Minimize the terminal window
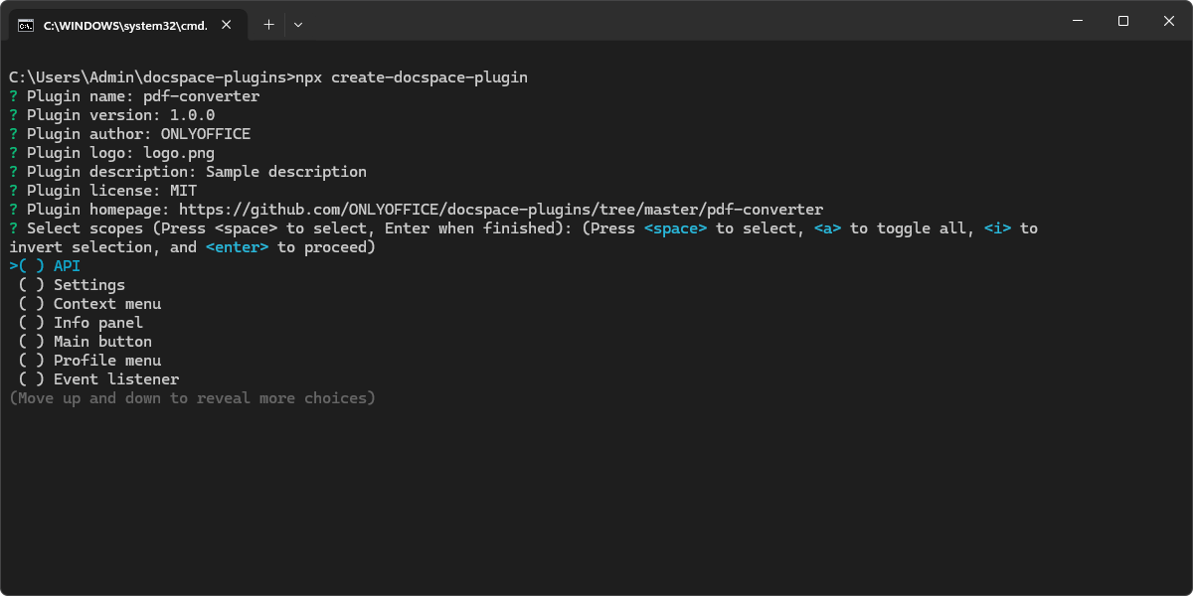 tap(1078, 21)
